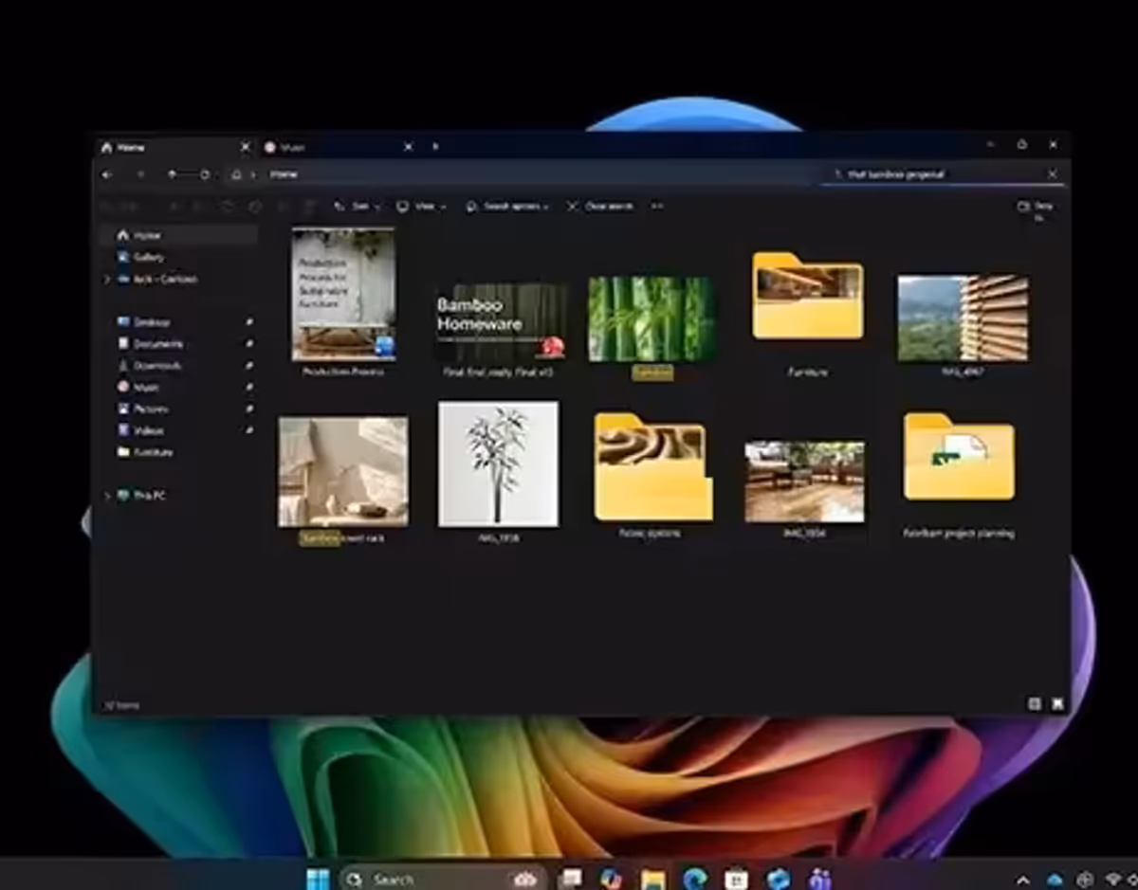
Task: Select the Bamboo Homeware presentation thumbnail
Action: pos(500,322)
